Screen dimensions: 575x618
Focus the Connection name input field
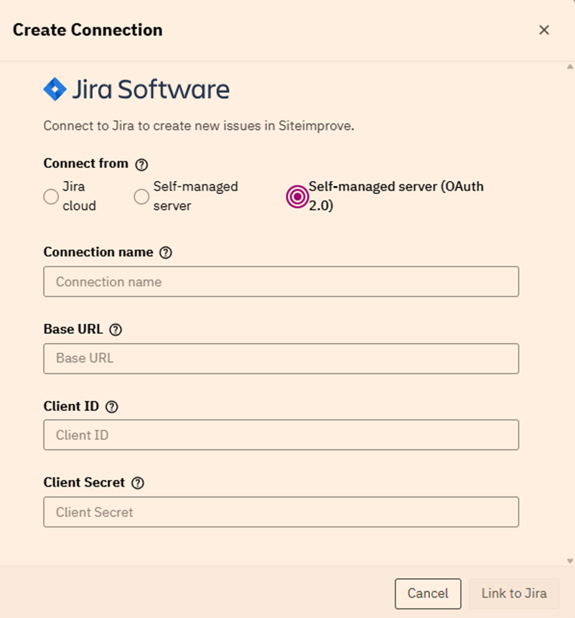281,281
